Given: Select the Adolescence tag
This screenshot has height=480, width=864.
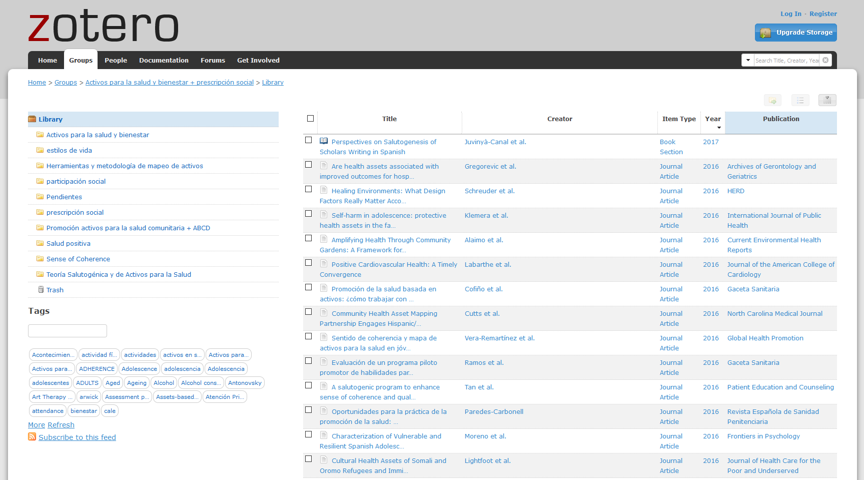Looking at the screenshot, I should 139,368.
